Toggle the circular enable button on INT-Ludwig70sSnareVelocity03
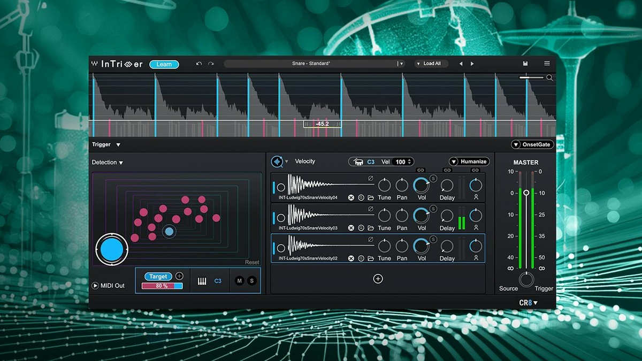This screenshot has height=361, width=642. (281, 218)
